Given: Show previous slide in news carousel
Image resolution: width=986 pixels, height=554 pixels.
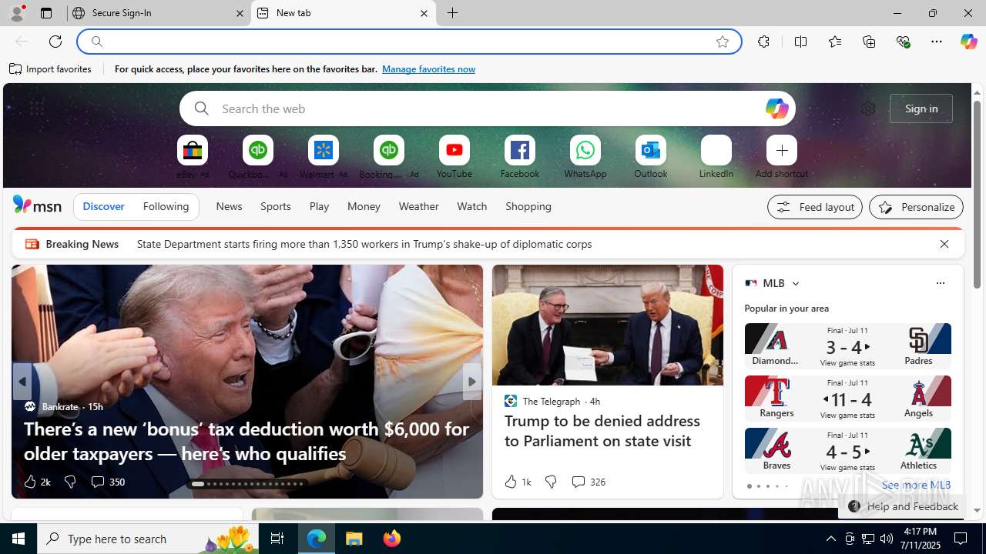Looking at the screenshot, I should click(x=22, y=382).
